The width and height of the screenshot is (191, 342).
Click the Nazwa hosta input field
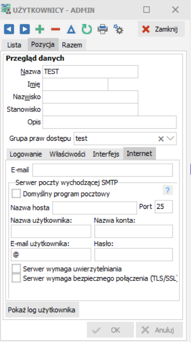click(x=94, y=208)
